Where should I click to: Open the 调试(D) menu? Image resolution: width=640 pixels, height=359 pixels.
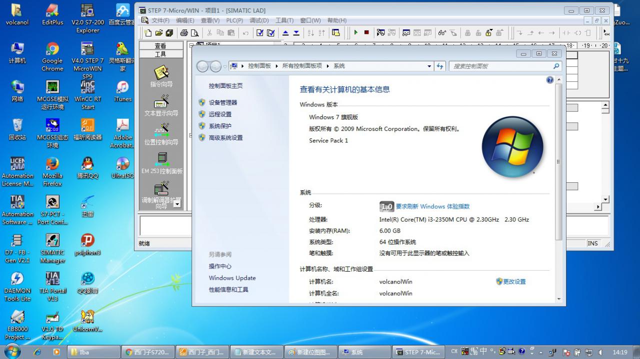coord(259,20)
